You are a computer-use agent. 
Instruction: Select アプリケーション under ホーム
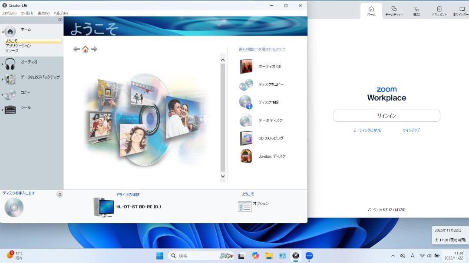click(18, 45)
